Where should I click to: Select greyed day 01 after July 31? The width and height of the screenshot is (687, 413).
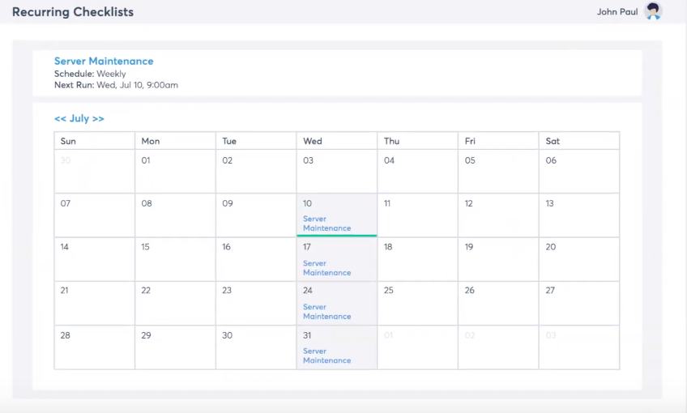417,347
